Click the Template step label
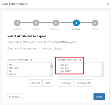The image size is (111, 105). point(17,29)
